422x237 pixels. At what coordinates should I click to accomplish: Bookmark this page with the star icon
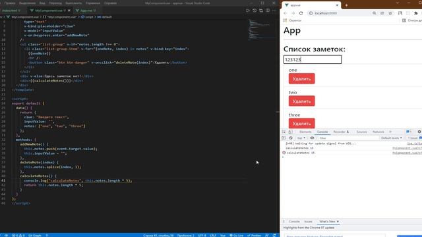click(x=390, y=13)
